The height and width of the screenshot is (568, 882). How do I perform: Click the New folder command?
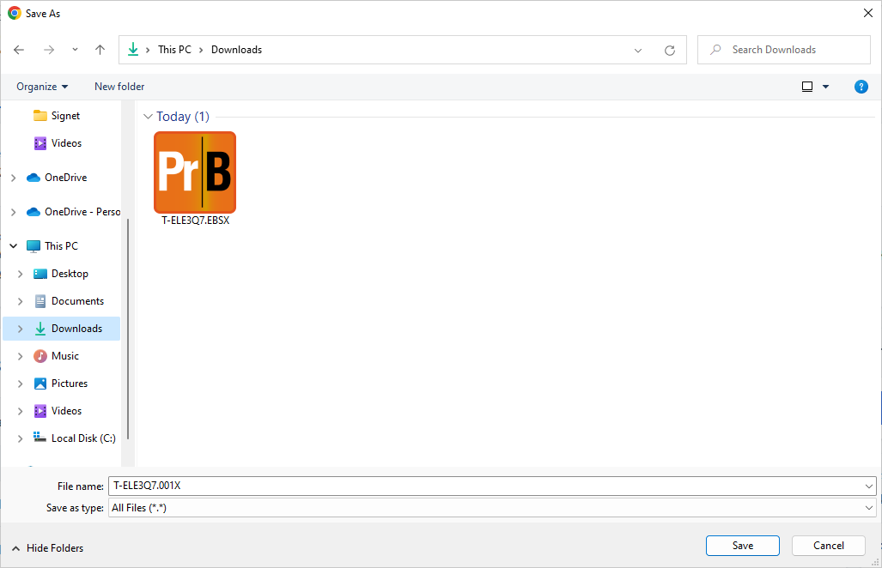pos(119,87)
